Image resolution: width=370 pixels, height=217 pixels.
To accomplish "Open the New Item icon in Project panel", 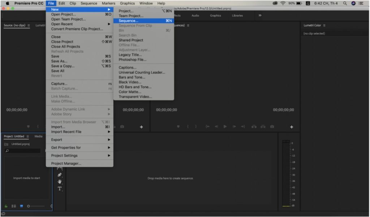I will [x=51, y=206].
